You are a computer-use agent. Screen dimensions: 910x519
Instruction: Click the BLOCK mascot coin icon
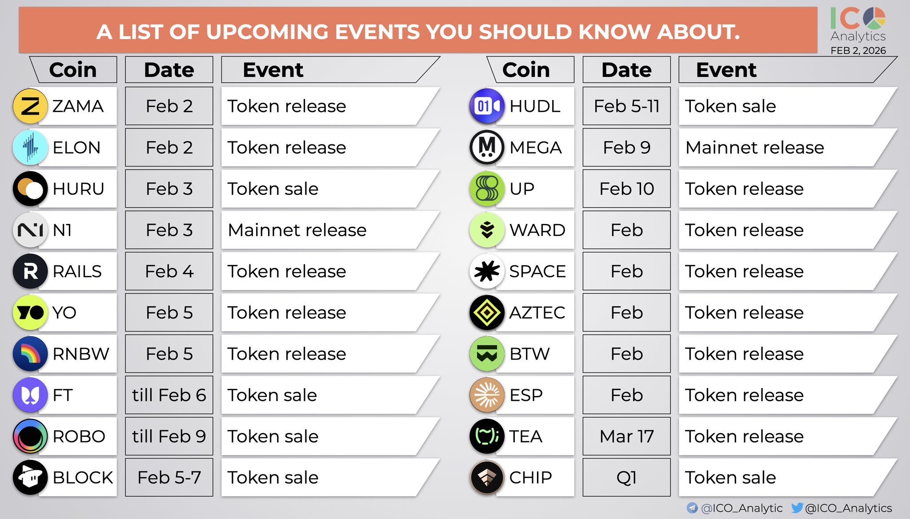30,478
